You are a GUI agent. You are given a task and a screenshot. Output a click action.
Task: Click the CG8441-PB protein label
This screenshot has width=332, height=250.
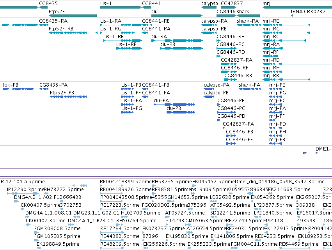coord(156,85)
